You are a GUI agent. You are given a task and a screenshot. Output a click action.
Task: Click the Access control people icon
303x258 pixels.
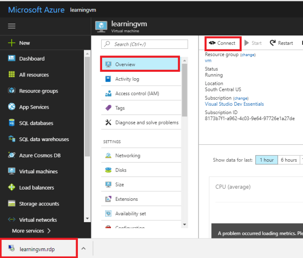click(x=108, y=93)
